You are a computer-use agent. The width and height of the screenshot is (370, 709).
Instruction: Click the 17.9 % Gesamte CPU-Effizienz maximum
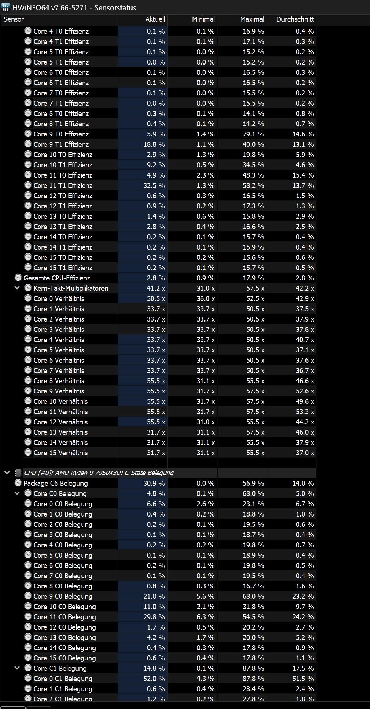point(253,278)
